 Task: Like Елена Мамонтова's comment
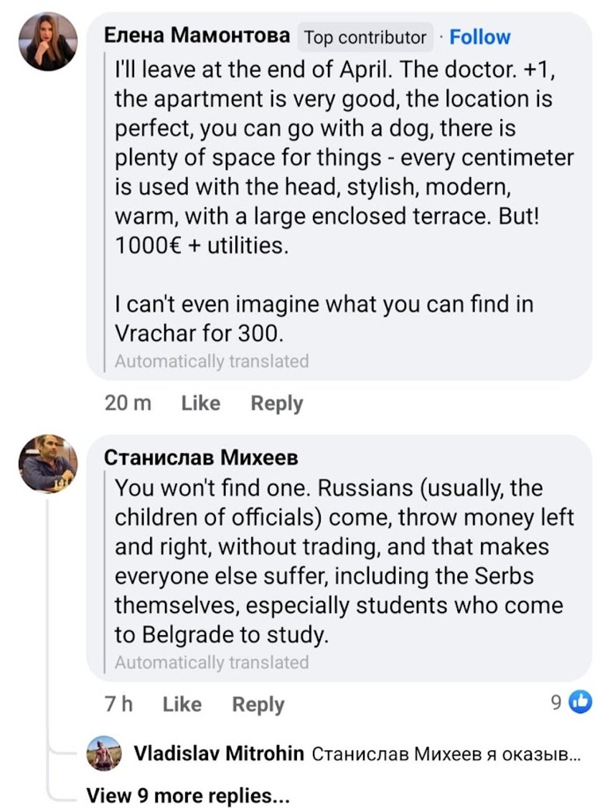(x=201, y=404)
